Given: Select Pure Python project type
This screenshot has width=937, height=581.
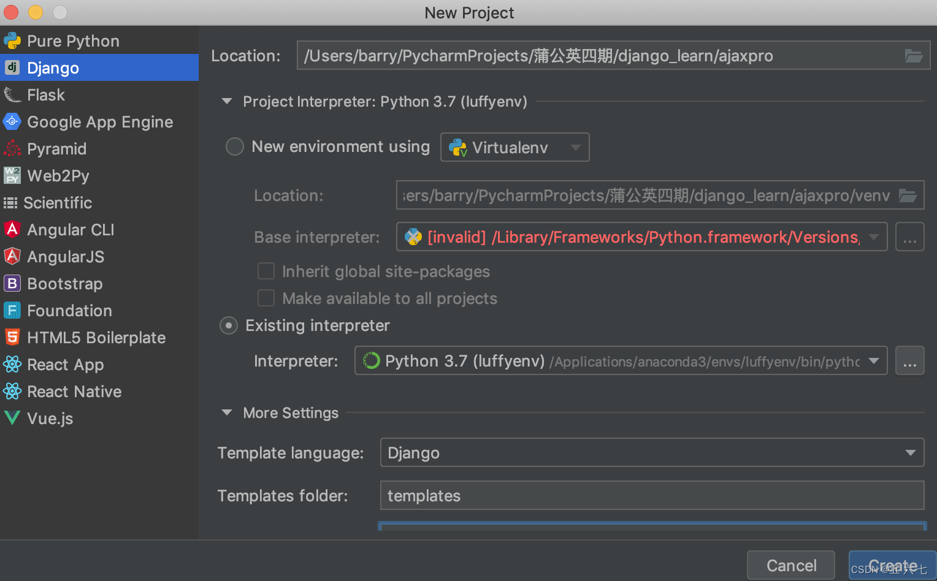Looking at the screenshot, I should click(99, 41).
